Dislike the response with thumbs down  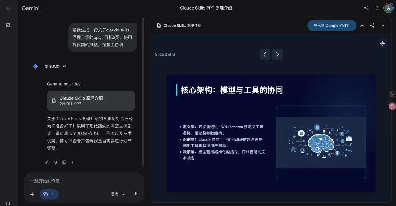point(56,162)
